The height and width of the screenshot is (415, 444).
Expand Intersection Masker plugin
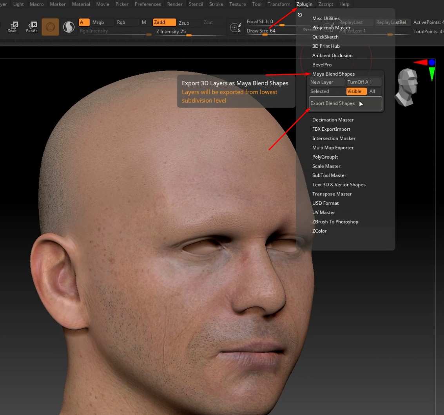333,138
